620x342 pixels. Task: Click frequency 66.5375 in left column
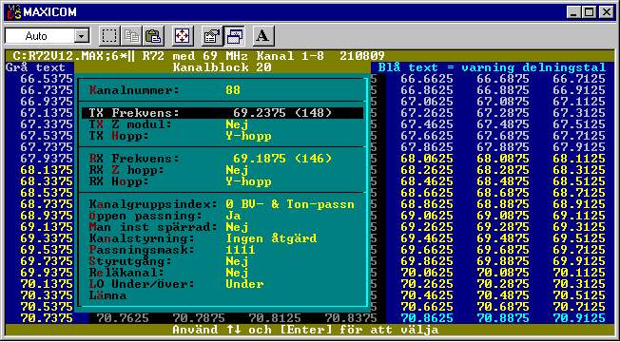(47, 79)
